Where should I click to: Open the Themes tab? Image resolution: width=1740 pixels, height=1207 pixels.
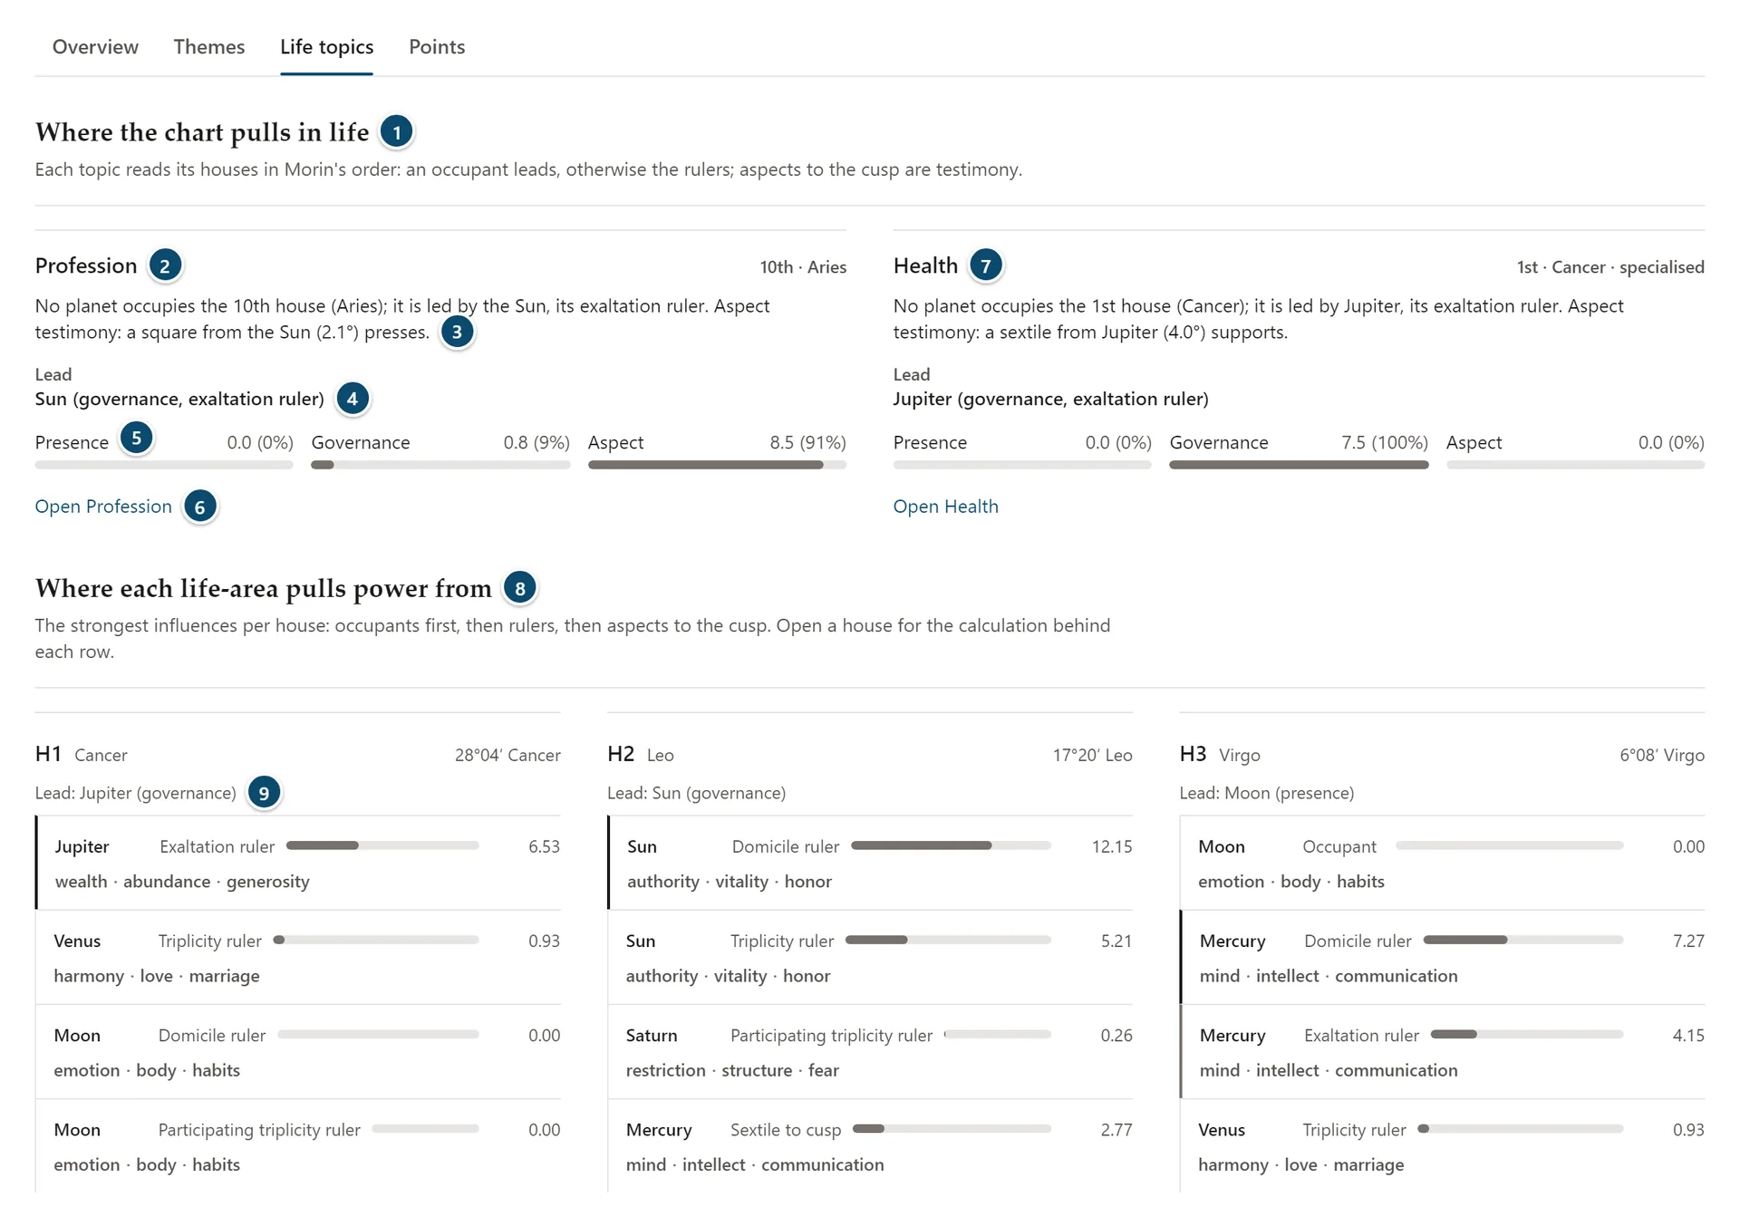tap(209, 47)
